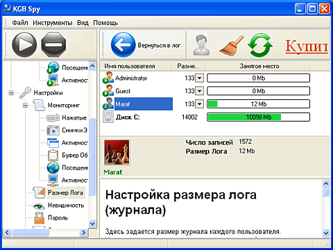Viewport: 333px width, 250px height.
Task: Stop monitoring with the stop button
Action: coord(53,44)
